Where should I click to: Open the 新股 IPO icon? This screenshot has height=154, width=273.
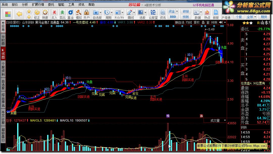pos(216,12)
